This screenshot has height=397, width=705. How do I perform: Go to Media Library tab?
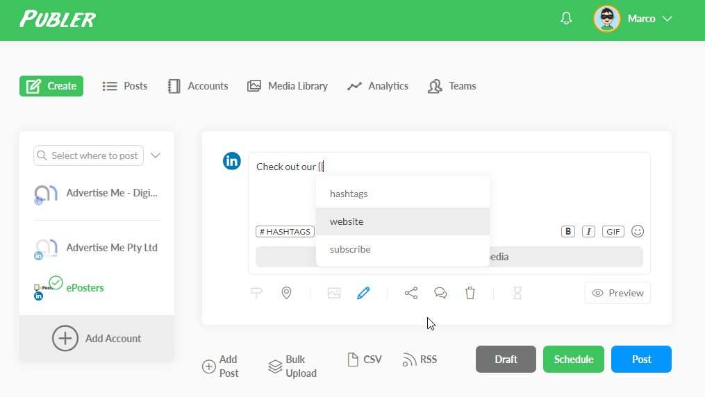pos(288,86)
